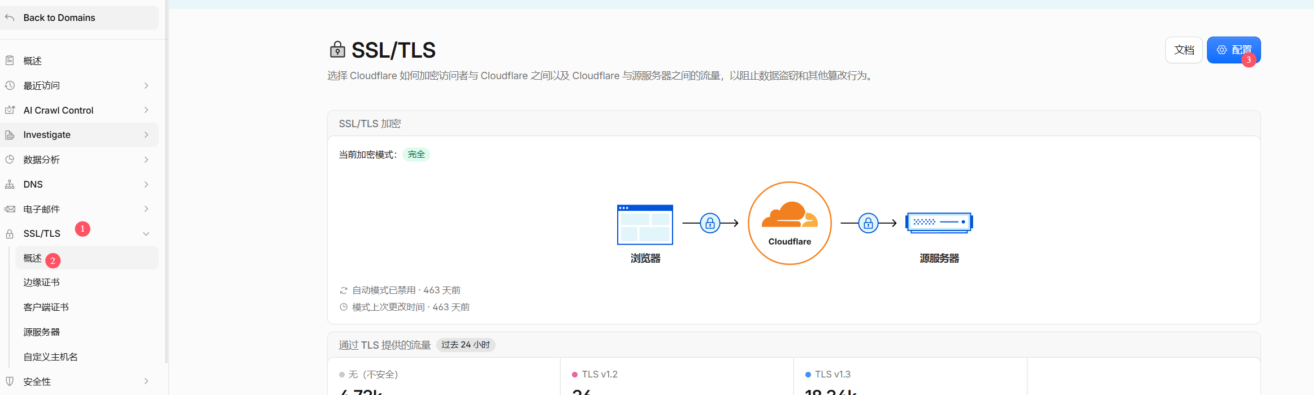Expand the AI Crawl Control chevron
The image size is (1314, 395).
click(146, 110)
